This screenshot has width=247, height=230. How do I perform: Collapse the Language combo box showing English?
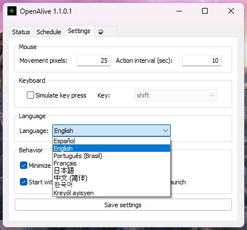(112, 131)
